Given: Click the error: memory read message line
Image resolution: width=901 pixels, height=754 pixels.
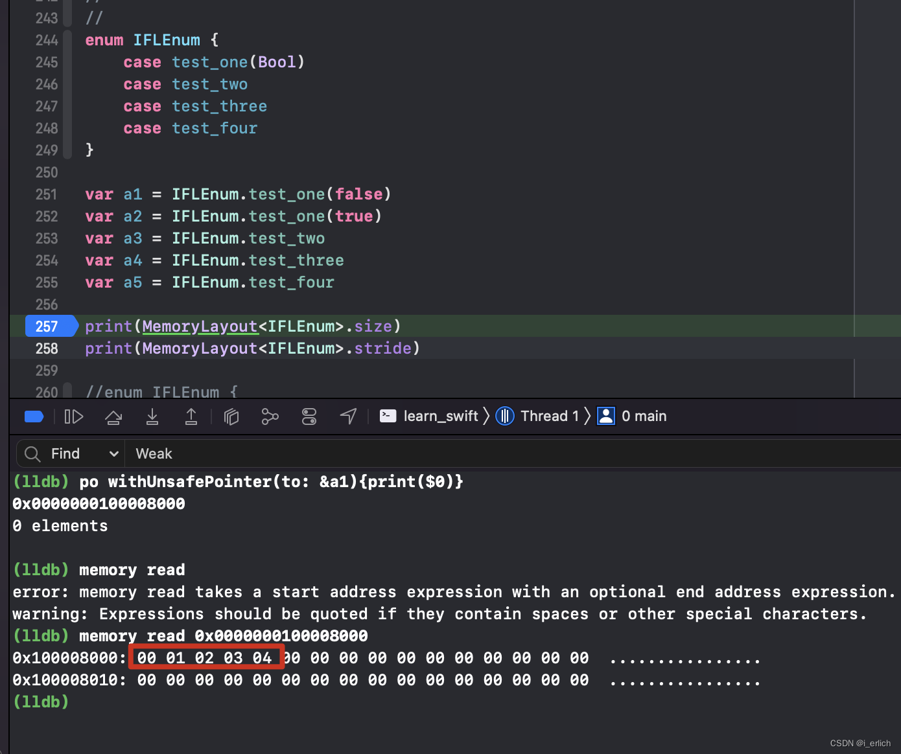Looking at the screenshot, I should (x=454, y=592).
